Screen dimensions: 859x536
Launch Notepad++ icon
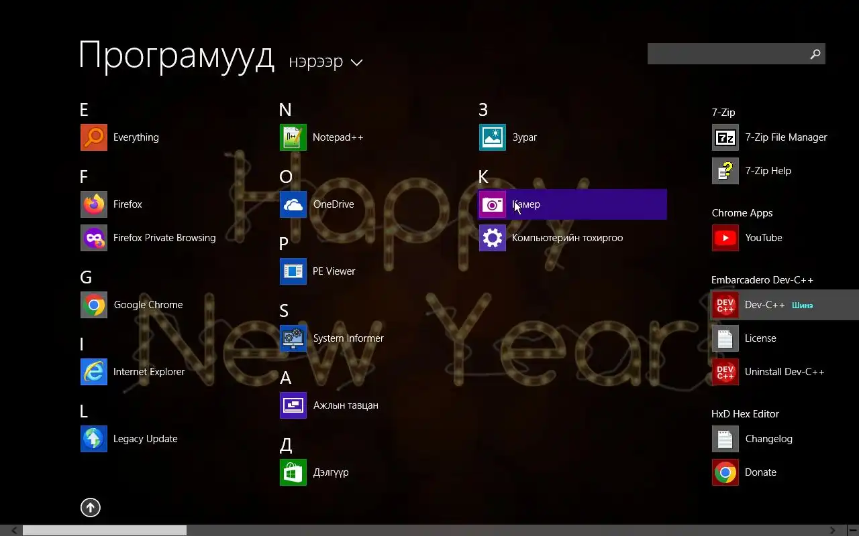pyautogui.click(x=293, y=137)
